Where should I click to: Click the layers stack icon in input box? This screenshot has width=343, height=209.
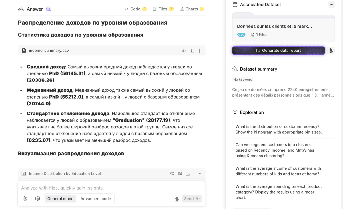click(37, 199)
